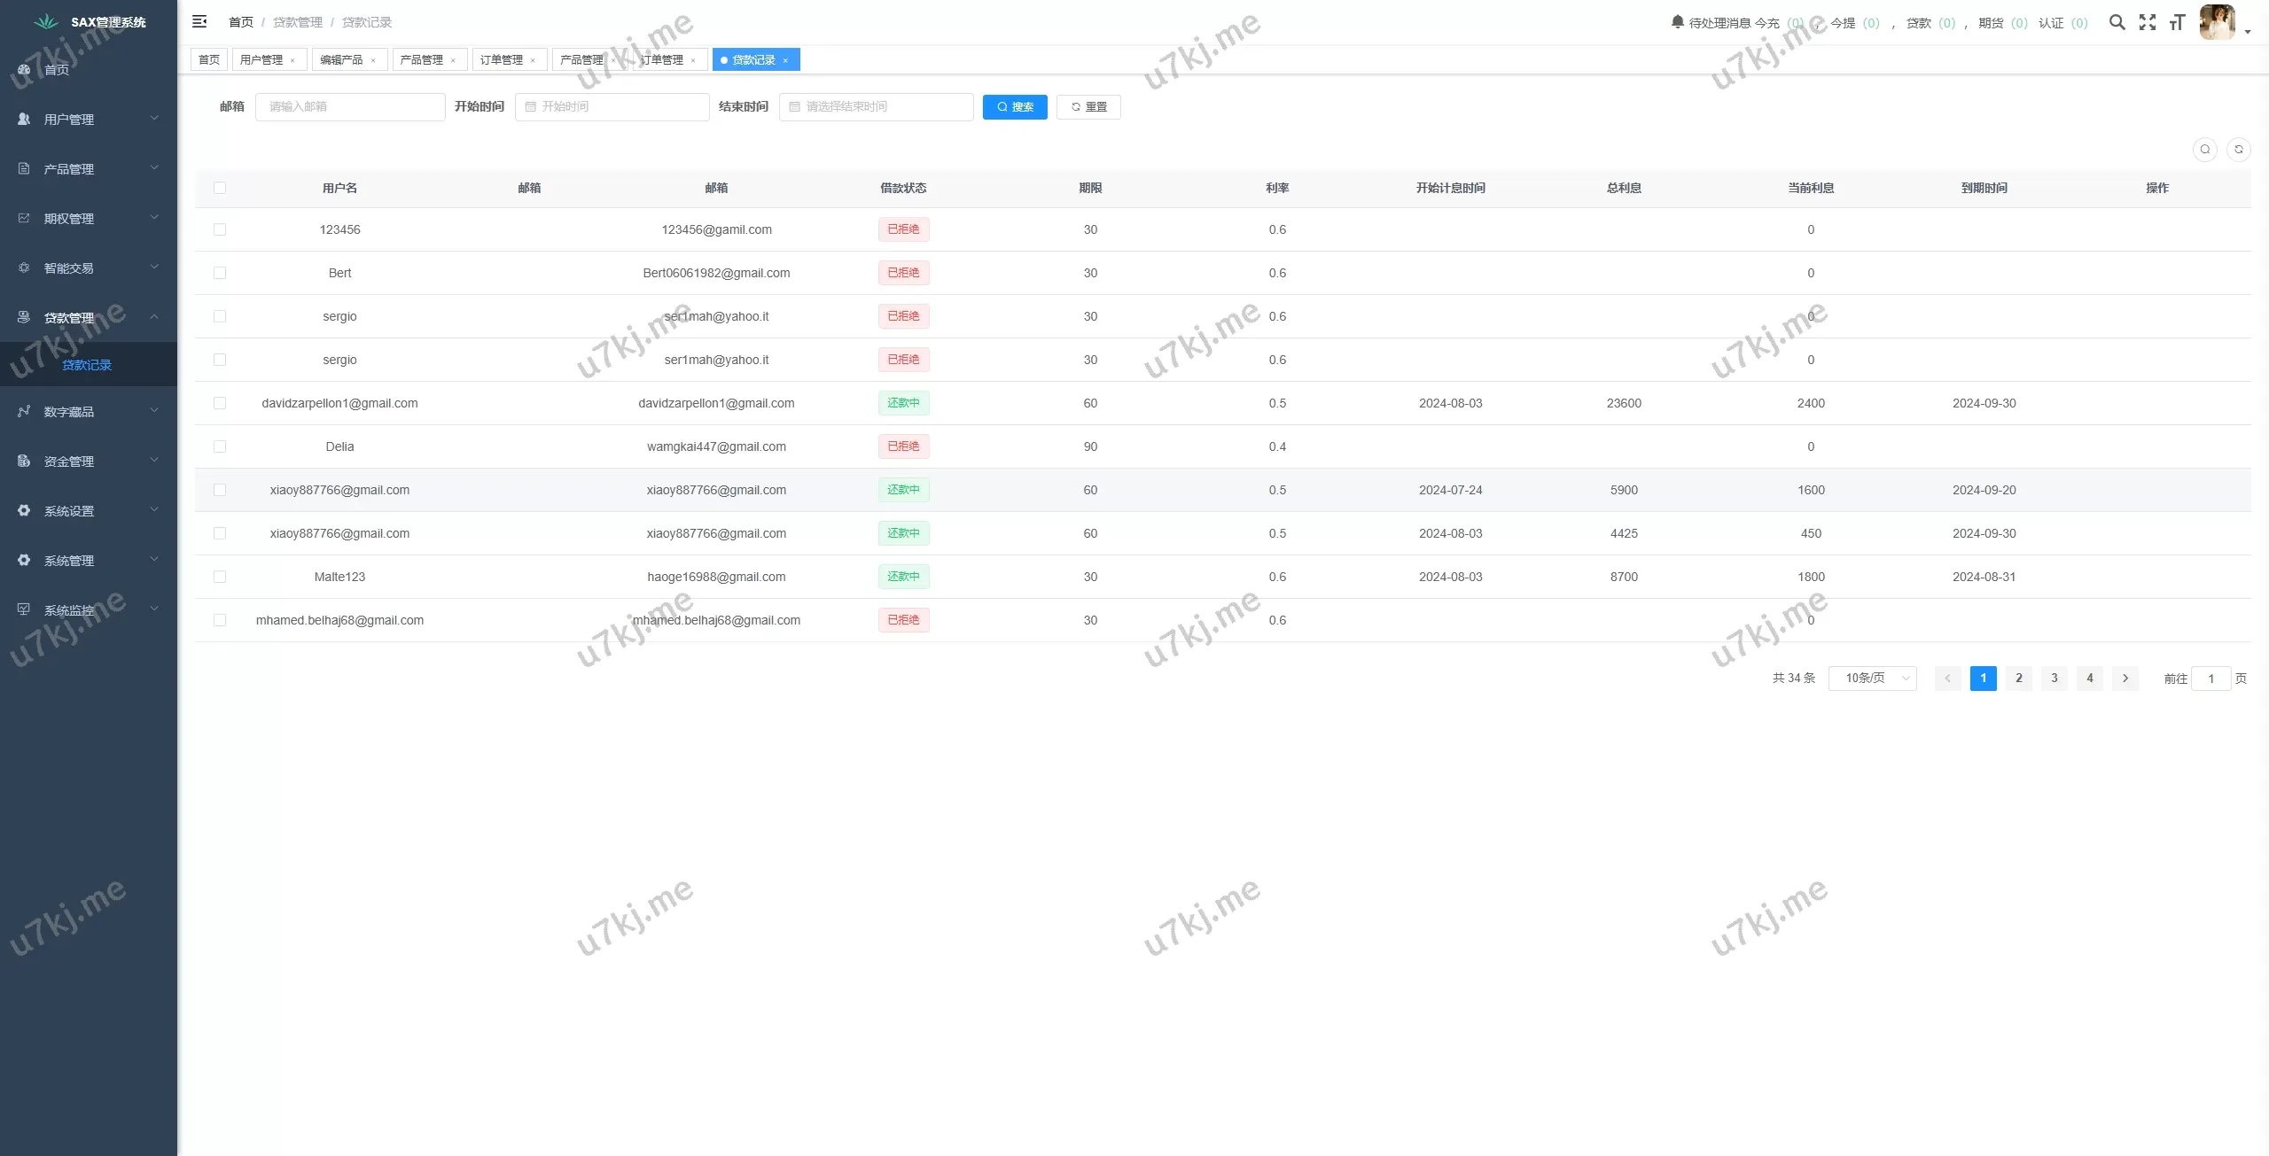Open 贷款记录 in the sidebar
Screen dimensions: 2269x1156
[x=87, y=365]
